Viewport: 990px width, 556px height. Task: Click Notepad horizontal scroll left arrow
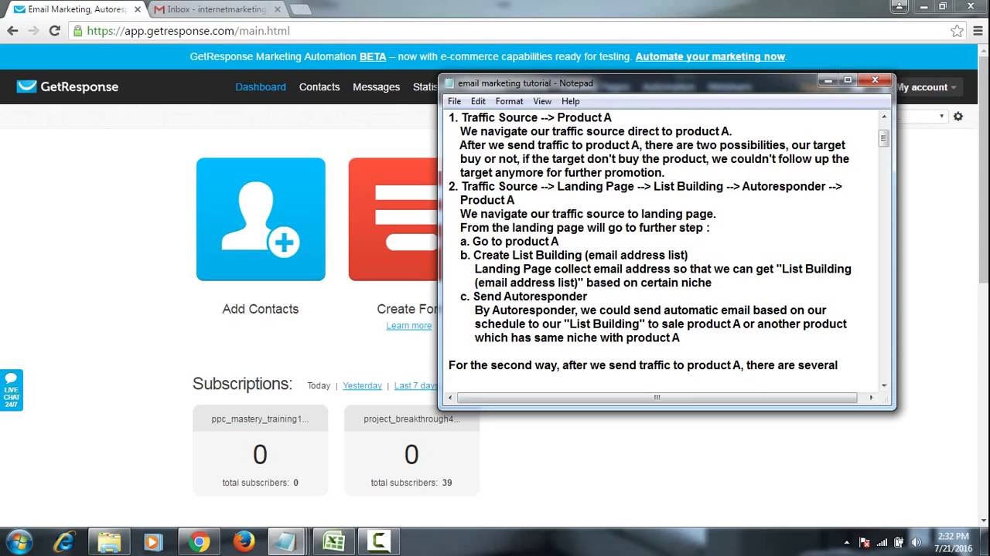coord(451,398)
